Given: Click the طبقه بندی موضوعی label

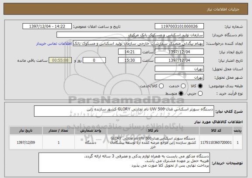Looking at the screenshot, I should pyautogui.click(x=226, y=86).
